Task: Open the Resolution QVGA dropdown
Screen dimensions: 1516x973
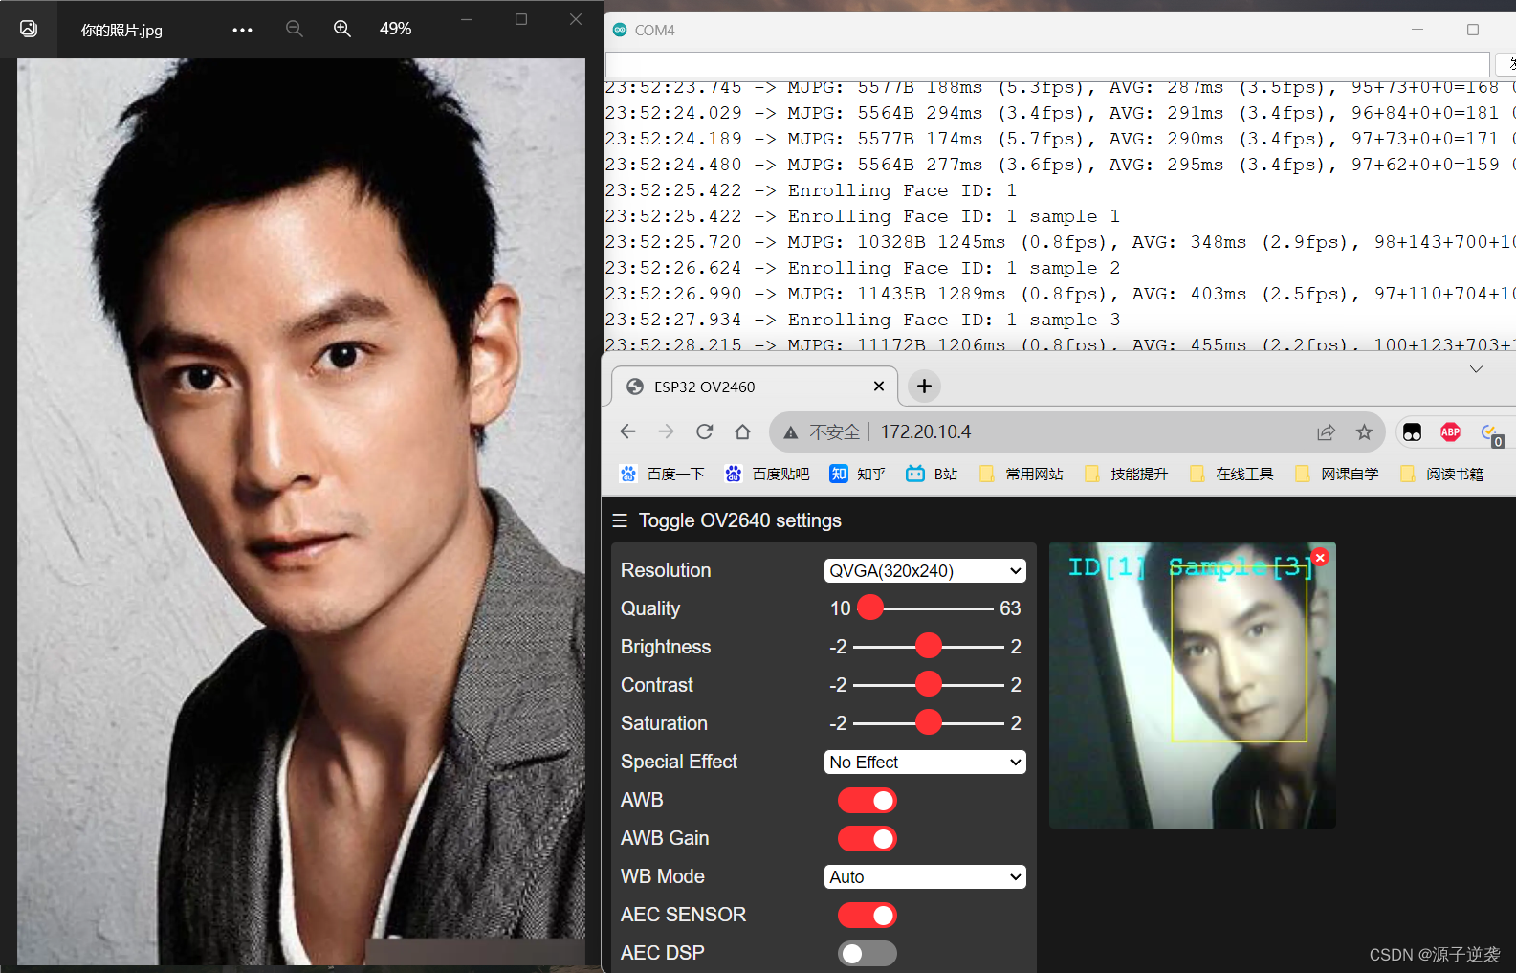Action: click(925, 571)
